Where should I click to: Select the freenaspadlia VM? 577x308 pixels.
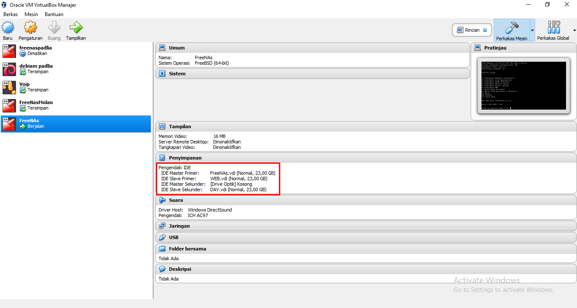pyautogui.click(x=76, y=51)
